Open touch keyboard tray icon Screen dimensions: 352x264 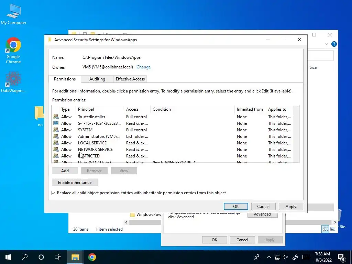coord(306,257)
